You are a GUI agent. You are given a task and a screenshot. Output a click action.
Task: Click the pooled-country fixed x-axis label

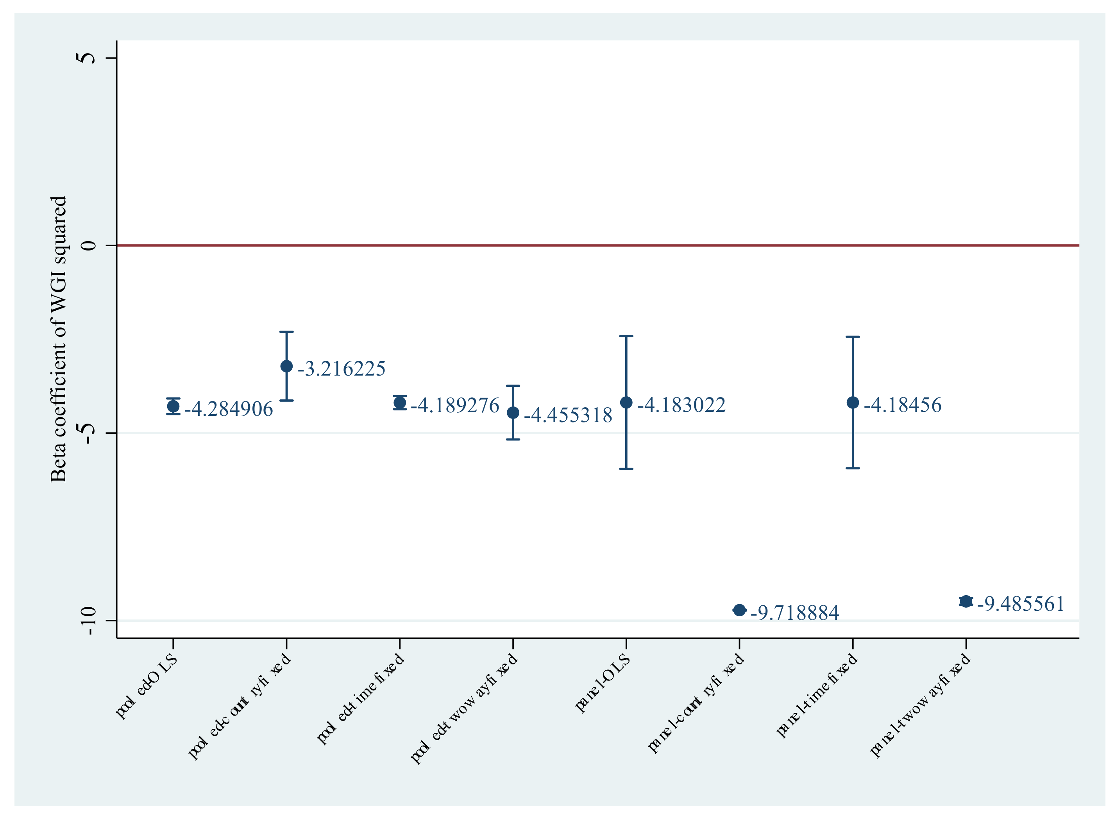240,706
